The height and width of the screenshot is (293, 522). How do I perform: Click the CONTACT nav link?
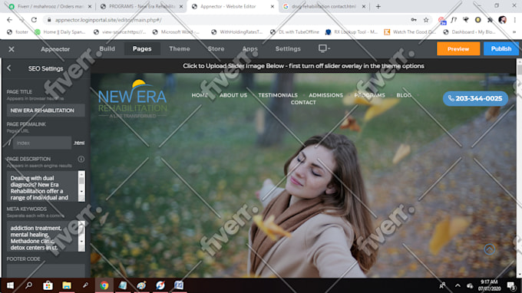[303, 103]
